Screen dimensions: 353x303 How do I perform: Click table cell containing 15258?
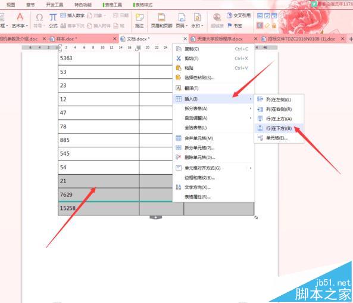tap(99, 208)
